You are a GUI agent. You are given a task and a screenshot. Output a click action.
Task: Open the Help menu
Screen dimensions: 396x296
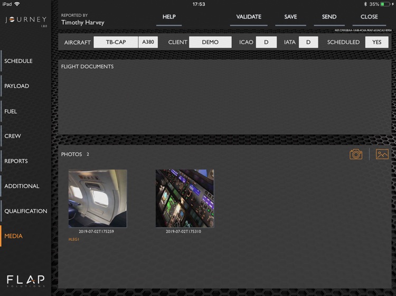tap(169, 17)
